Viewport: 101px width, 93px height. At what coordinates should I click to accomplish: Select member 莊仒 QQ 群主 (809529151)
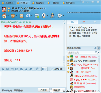coord(82,65)
